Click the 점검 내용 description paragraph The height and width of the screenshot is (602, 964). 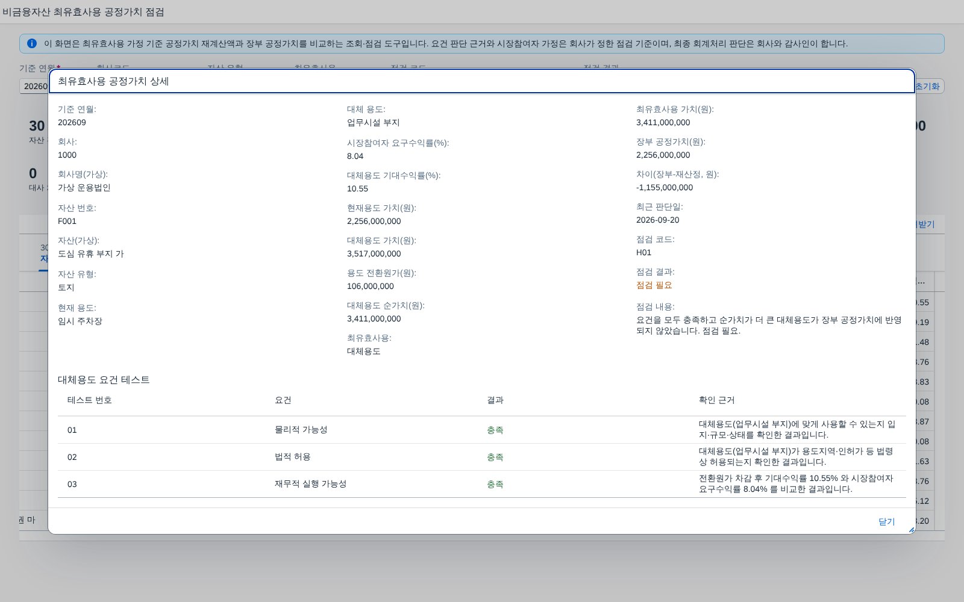pyautogui.click(x=769, y=325)
